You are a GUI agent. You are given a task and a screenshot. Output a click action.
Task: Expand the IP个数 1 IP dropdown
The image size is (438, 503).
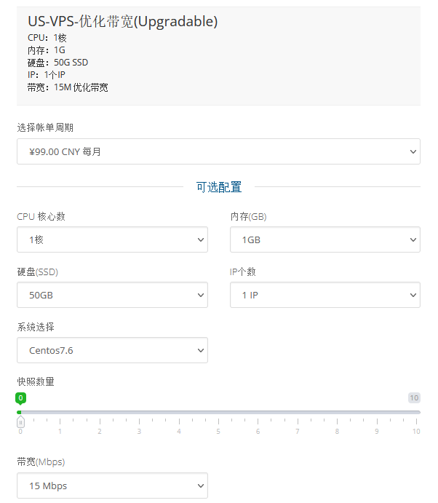[325, 295]
